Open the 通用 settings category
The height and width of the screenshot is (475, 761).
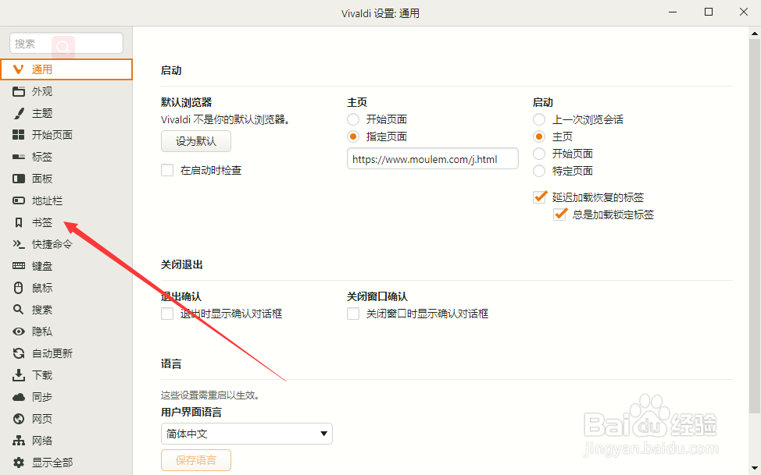point(66,69)
